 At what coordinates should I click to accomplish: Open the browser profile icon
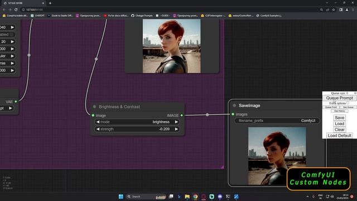(x=347, y=9)
